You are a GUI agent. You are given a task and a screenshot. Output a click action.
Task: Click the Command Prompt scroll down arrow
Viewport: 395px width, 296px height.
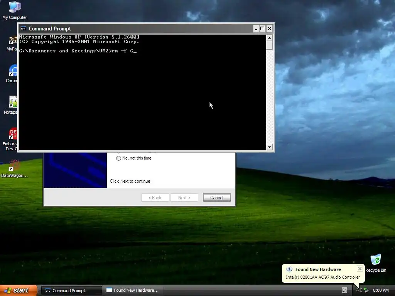point(269,147)
